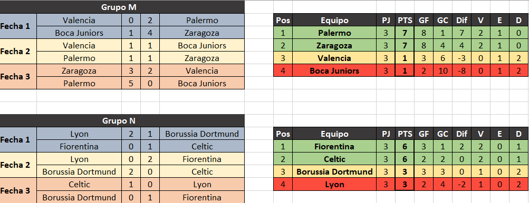Screen dimensions: 529x203
Task: Select Borussia Dortmund in Grupo N standings table
Action: pos(334,171)
